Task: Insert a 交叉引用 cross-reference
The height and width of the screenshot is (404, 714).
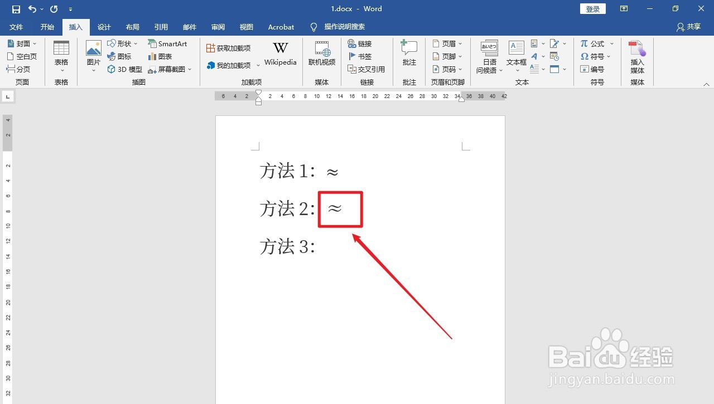Action: click(366, 69)
